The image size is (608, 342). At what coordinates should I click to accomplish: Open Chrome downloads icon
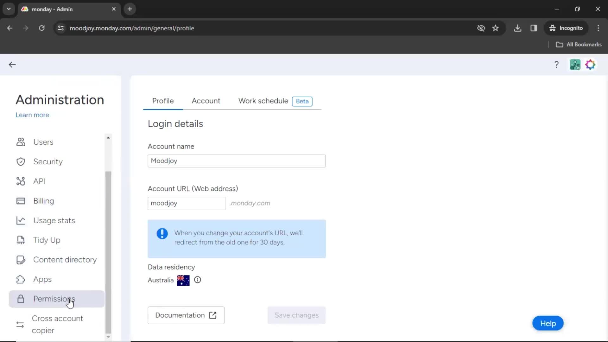(518, 28)
